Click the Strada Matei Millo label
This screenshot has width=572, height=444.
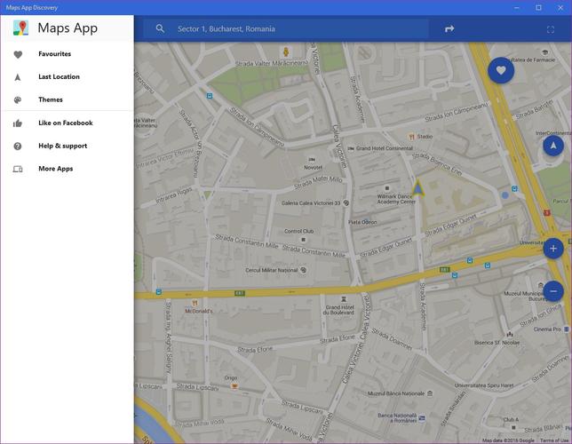319,182
